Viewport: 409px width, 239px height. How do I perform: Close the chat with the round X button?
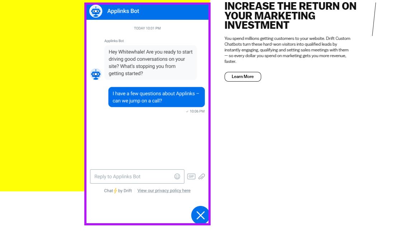pyautogui.click(x=200, y=215)
